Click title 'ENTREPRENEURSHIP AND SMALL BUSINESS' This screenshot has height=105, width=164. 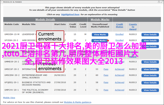pos(34,76)
